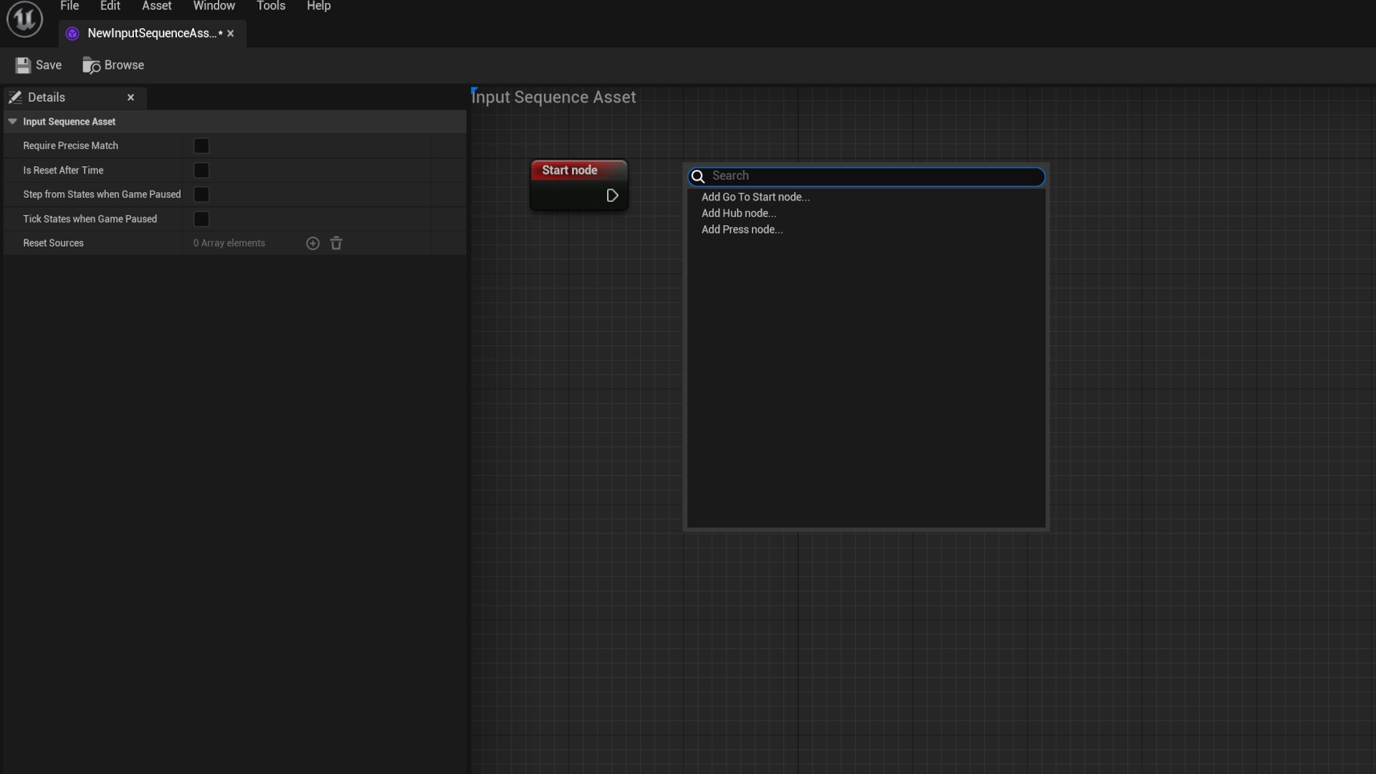The width and height of the screenshot is (1376, 774).
Task: Click the pen icon on the Details panel
Action: point(16,97)
